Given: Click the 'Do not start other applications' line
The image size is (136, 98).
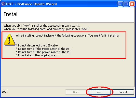Looking at the screenshot, I should pos(36,55).
